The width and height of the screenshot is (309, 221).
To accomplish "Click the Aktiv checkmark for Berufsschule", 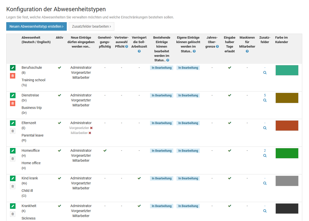I will pyautogui.click(x=59, y=68).
